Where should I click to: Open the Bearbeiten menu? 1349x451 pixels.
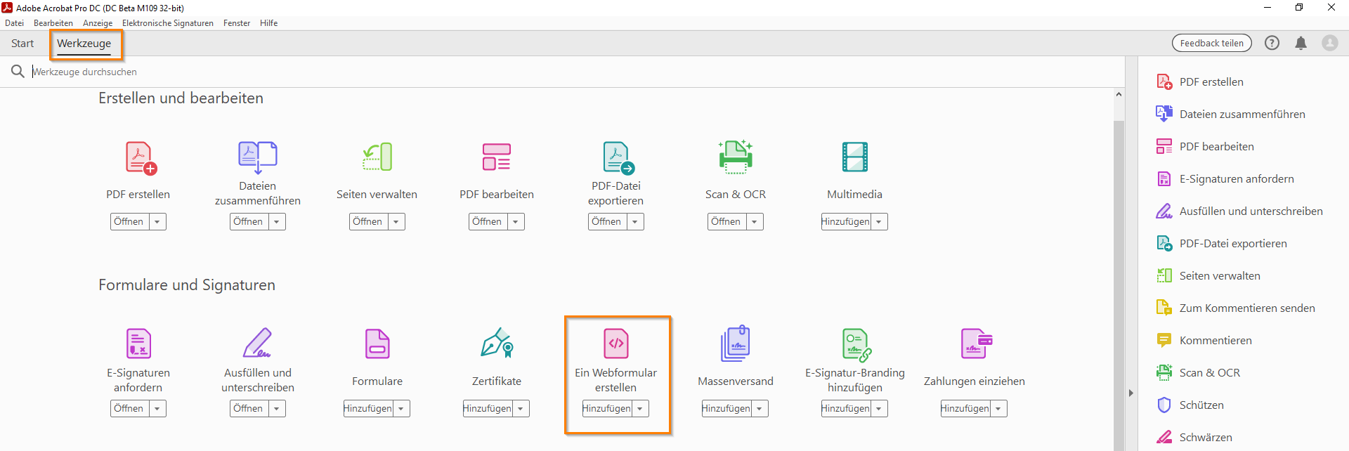point(53,23)
